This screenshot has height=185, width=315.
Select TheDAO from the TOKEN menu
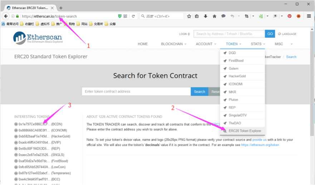click(x=242, y=123)
